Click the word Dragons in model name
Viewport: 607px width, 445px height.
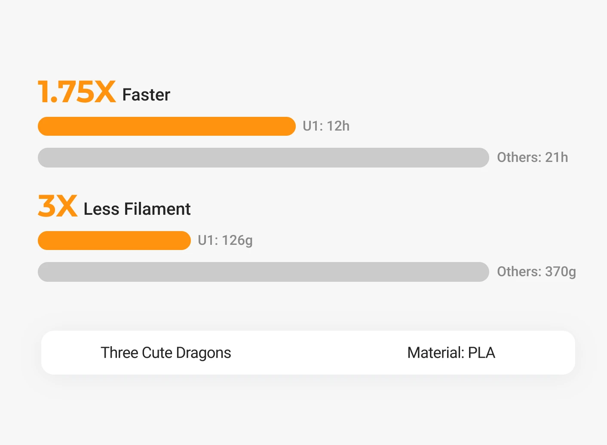pos(203,353)
